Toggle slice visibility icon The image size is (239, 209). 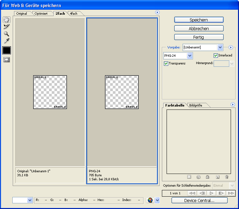(6, 60)
